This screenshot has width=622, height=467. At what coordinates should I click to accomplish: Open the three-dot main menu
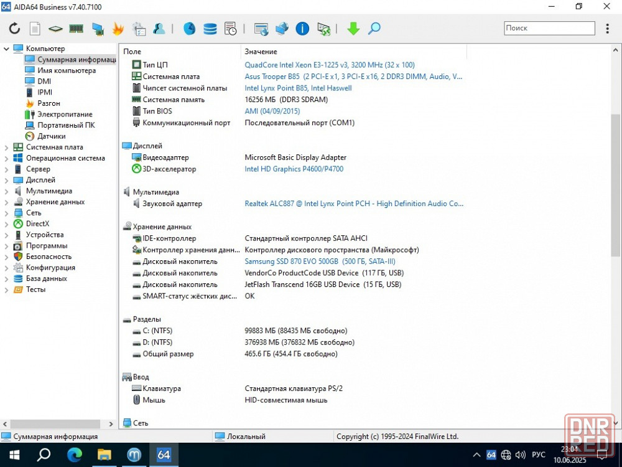tap(607, 28)
